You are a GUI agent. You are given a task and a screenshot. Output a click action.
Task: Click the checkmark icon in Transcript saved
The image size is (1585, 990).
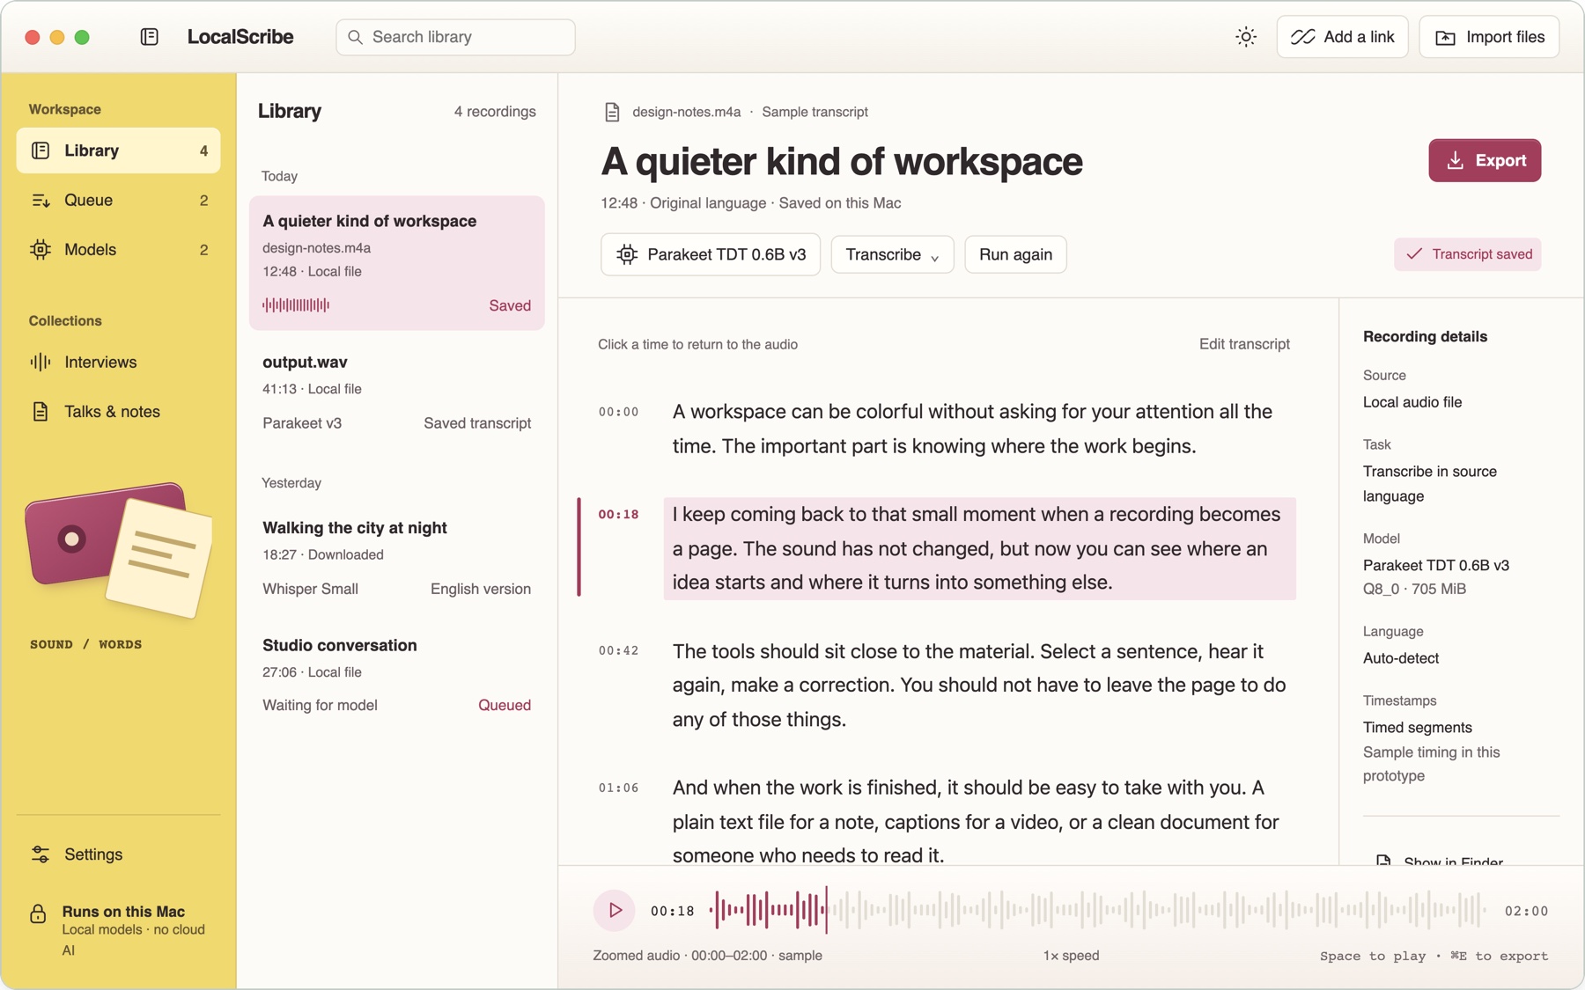click(x=1414, y=254)
